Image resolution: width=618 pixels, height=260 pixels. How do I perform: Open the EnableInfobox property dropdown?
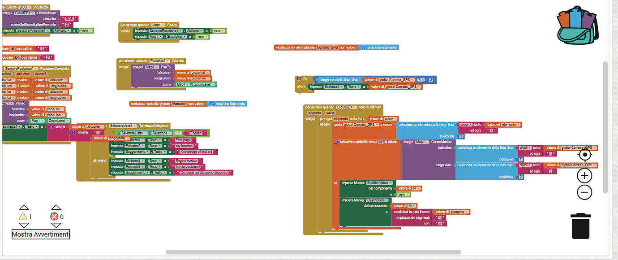(381, 183)
